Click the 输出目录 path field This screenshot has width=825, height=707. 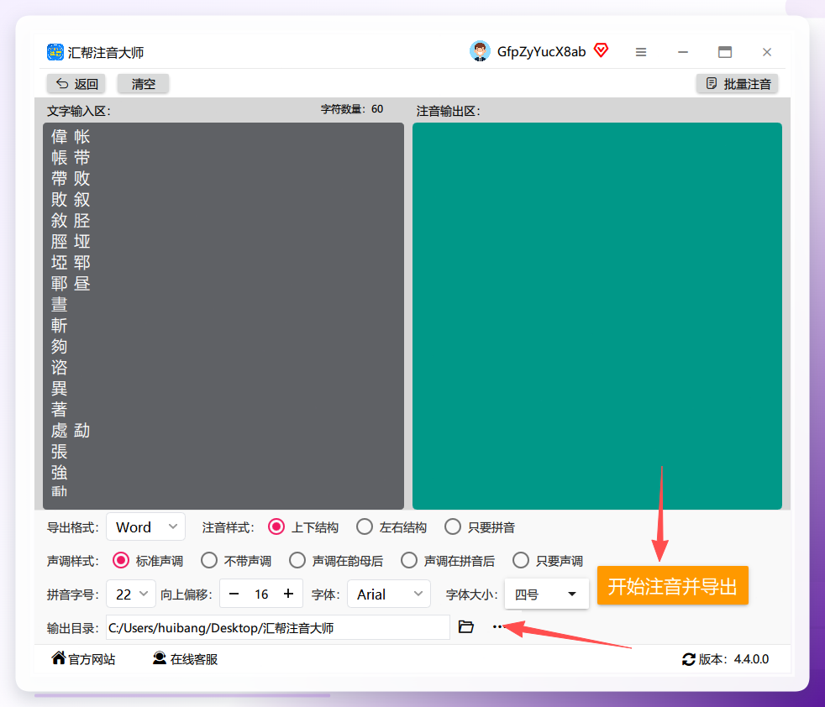point(278,627)
